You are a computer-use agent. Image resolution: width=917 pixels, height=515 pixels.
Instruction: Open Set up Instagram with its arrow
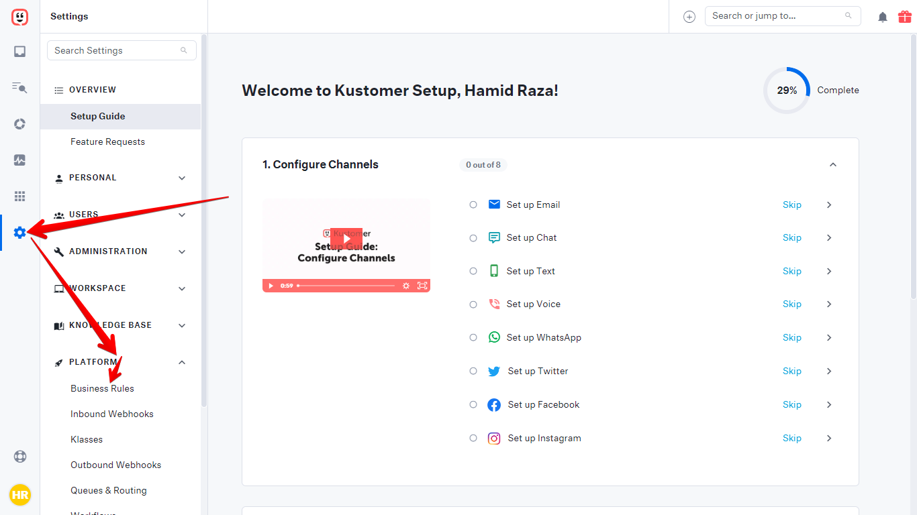click(x=829, y=438)
